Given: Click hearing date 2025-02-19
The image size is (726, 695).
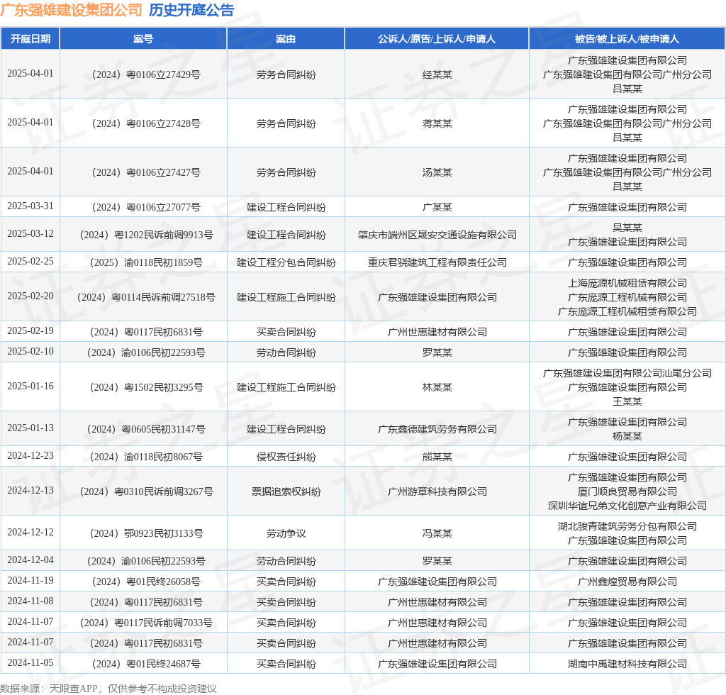Looking at the screenshot, I should point(30,331).
